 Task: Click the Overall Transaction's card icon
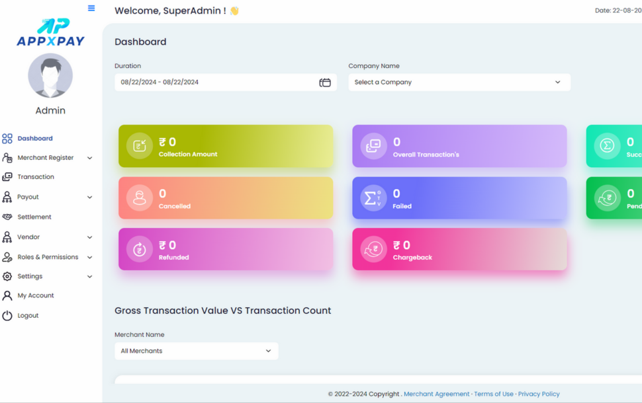373,146
